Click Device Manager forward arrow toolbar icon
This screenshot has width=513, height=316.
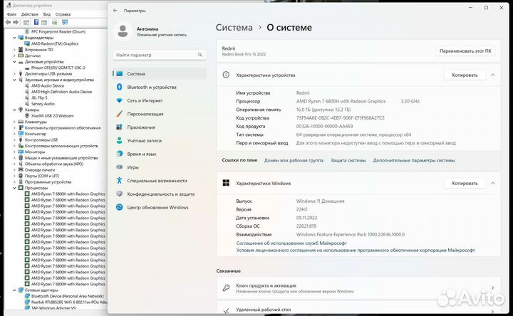pos(16,22)
